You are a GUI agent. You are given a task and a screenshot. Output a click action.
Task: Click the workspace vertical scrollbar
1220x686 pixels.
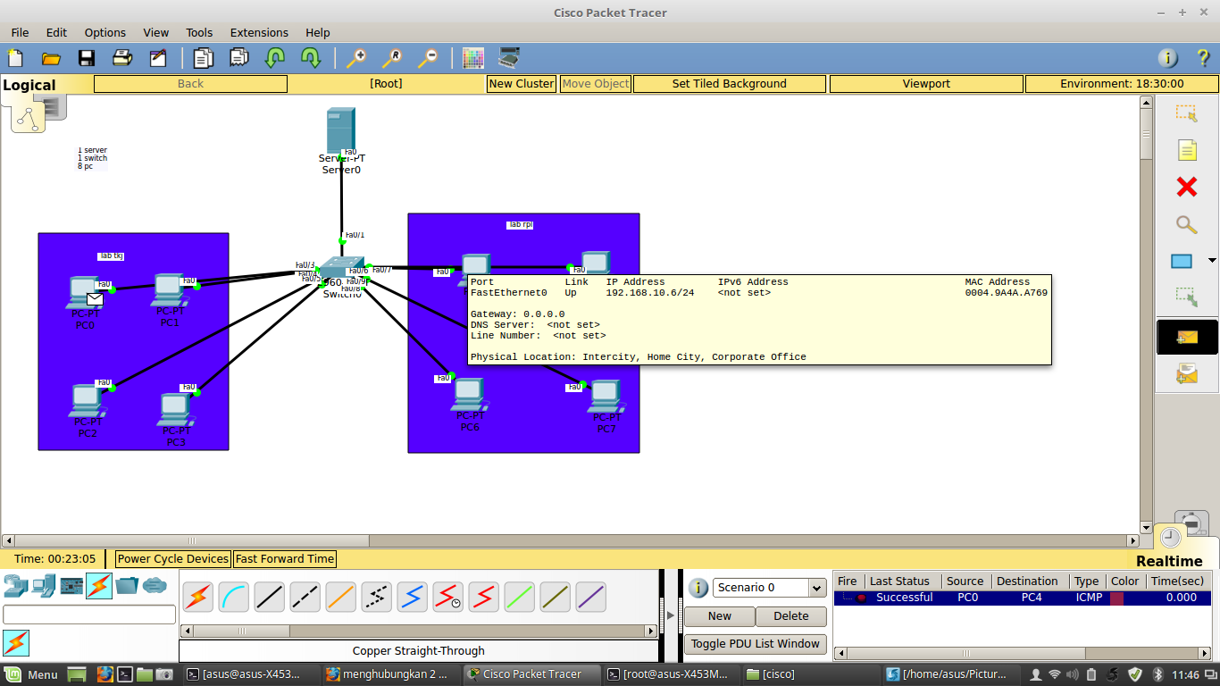pyautogui.click(x=1147, y=315)
